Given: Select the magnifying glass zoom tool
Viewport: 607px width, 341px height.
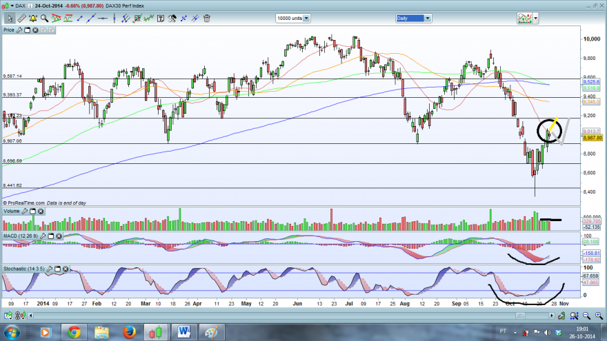Looking at the screenshot, I should click(45, 18).
